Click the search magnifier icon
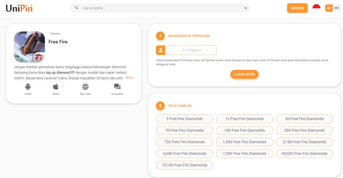Image resolution: width=343 pixels, height=178 pixels. (x=77, y=8)
